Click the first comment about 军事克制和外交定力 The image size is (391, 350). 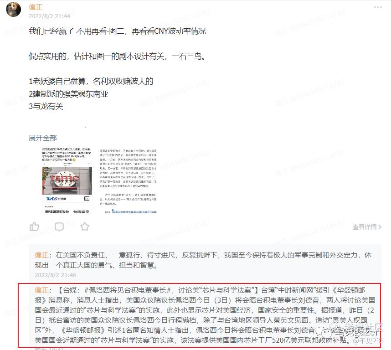(203, 260)
